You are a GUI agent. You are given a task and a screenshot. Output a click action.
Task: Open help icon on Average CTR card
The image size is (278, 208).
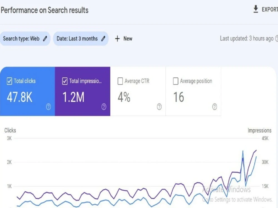click(159, 107)
